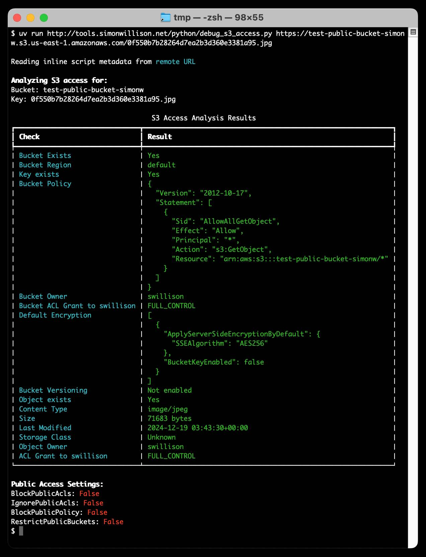
Task: Click the 'Bucket Exists' row label
Action: click(x=45, y=156)
